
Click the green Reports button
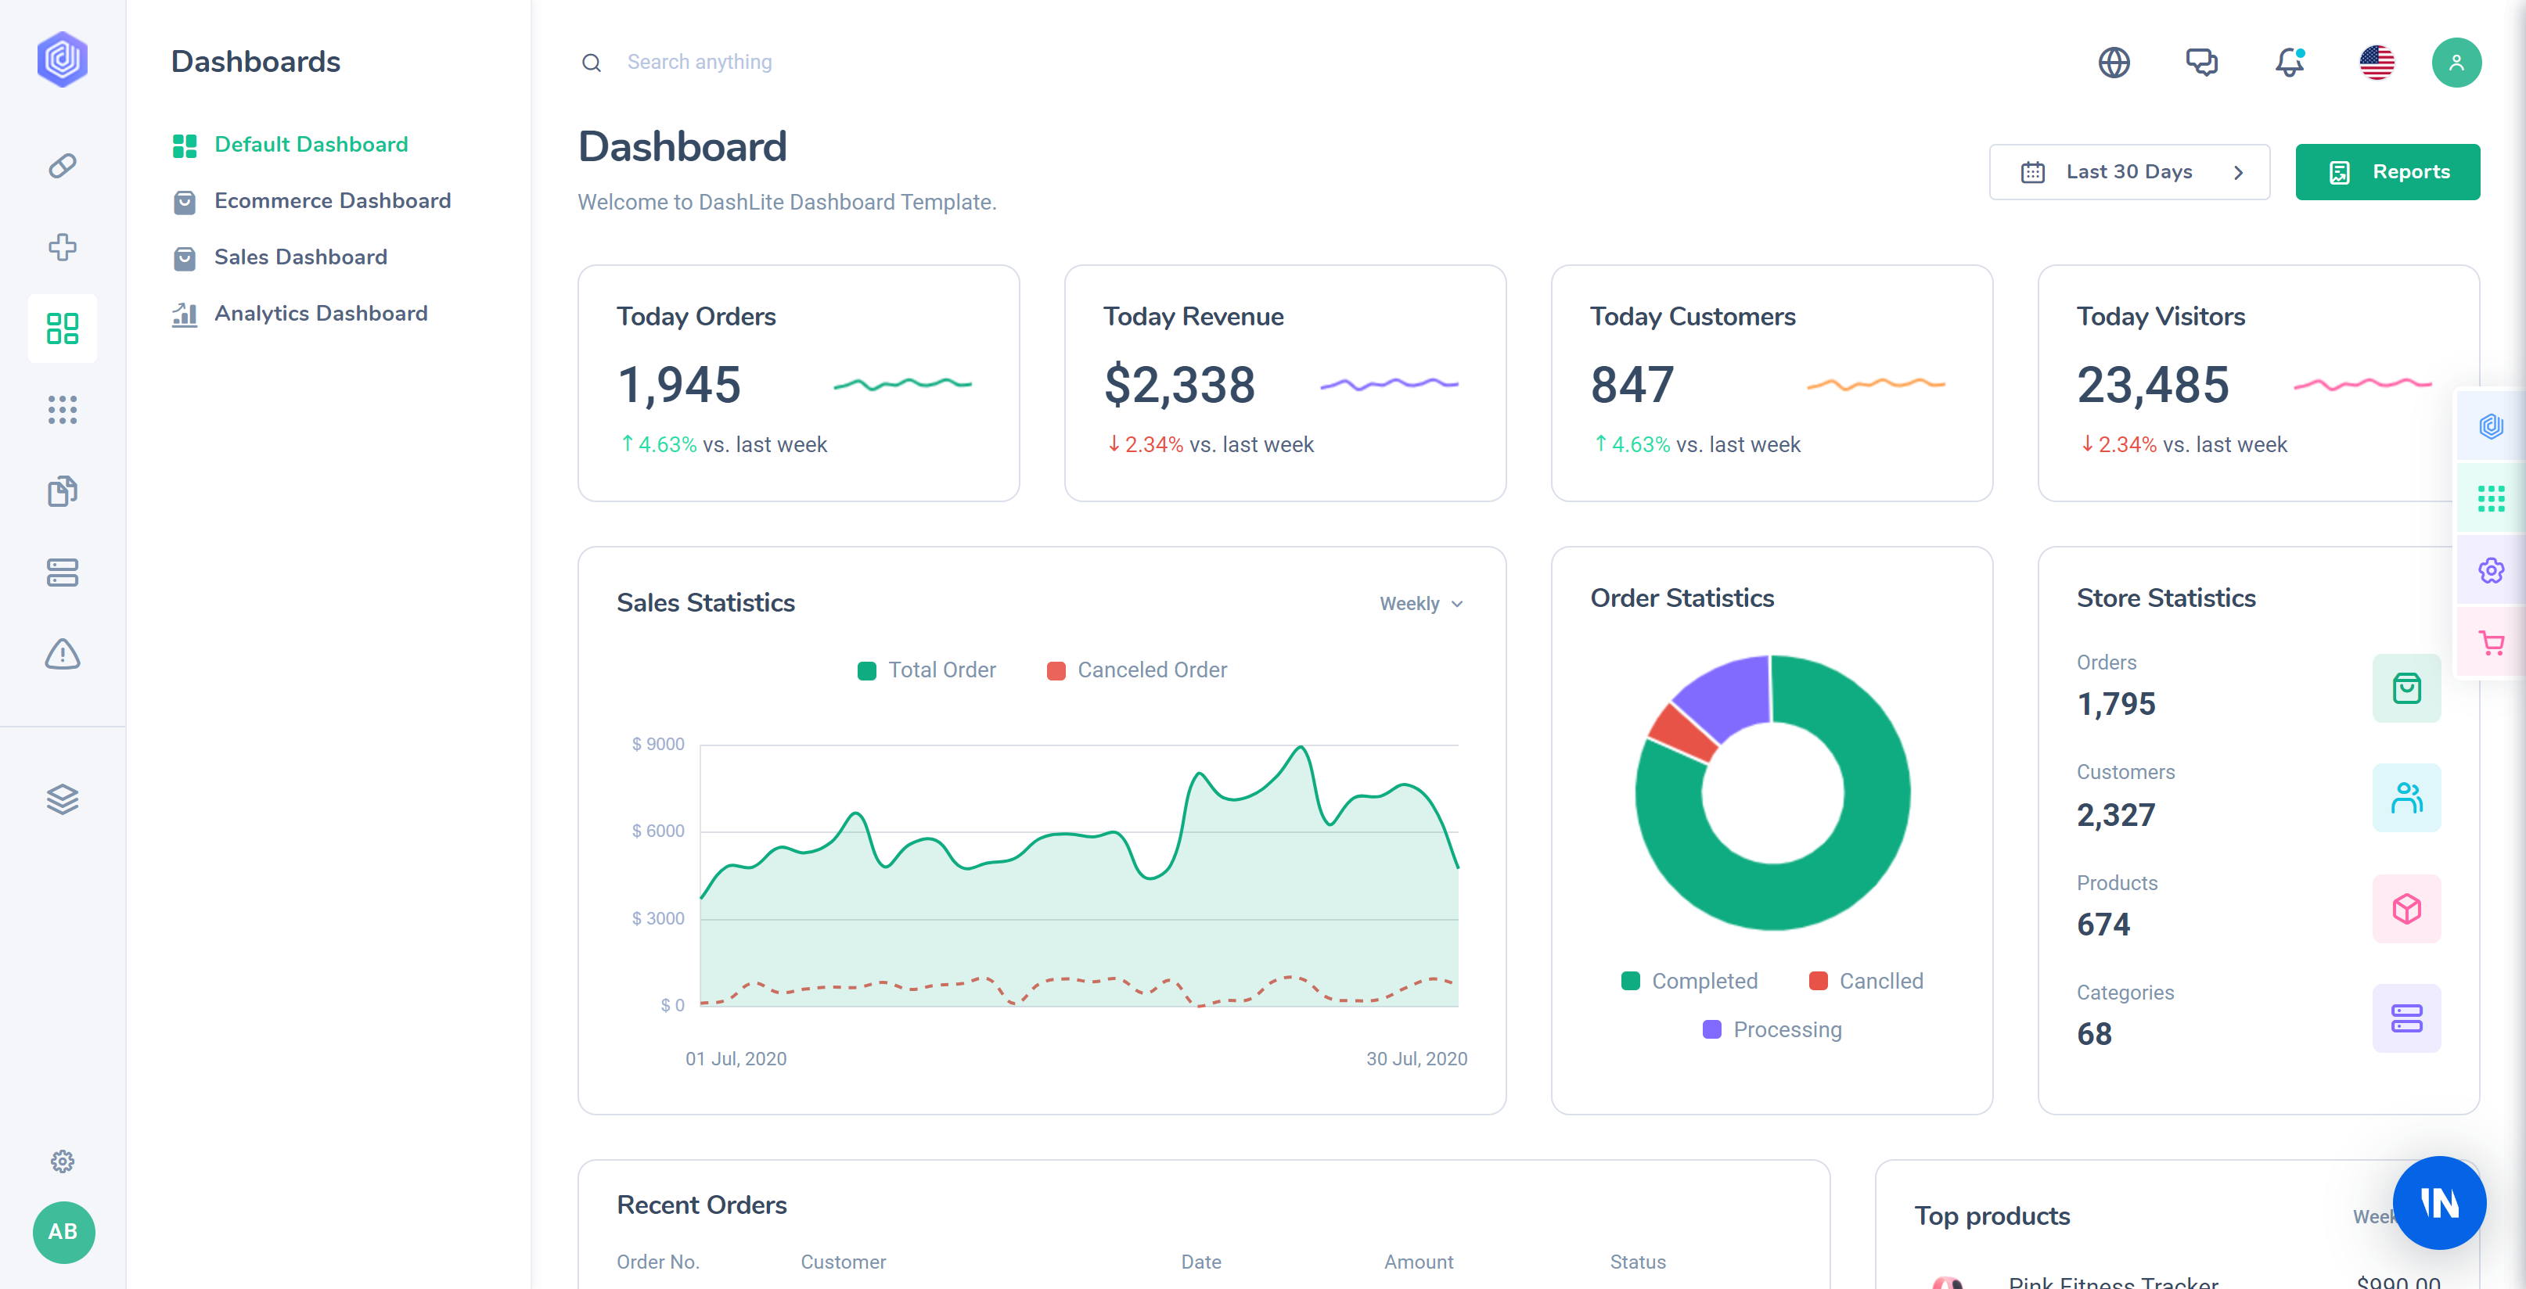click(x=2387, y=173)
